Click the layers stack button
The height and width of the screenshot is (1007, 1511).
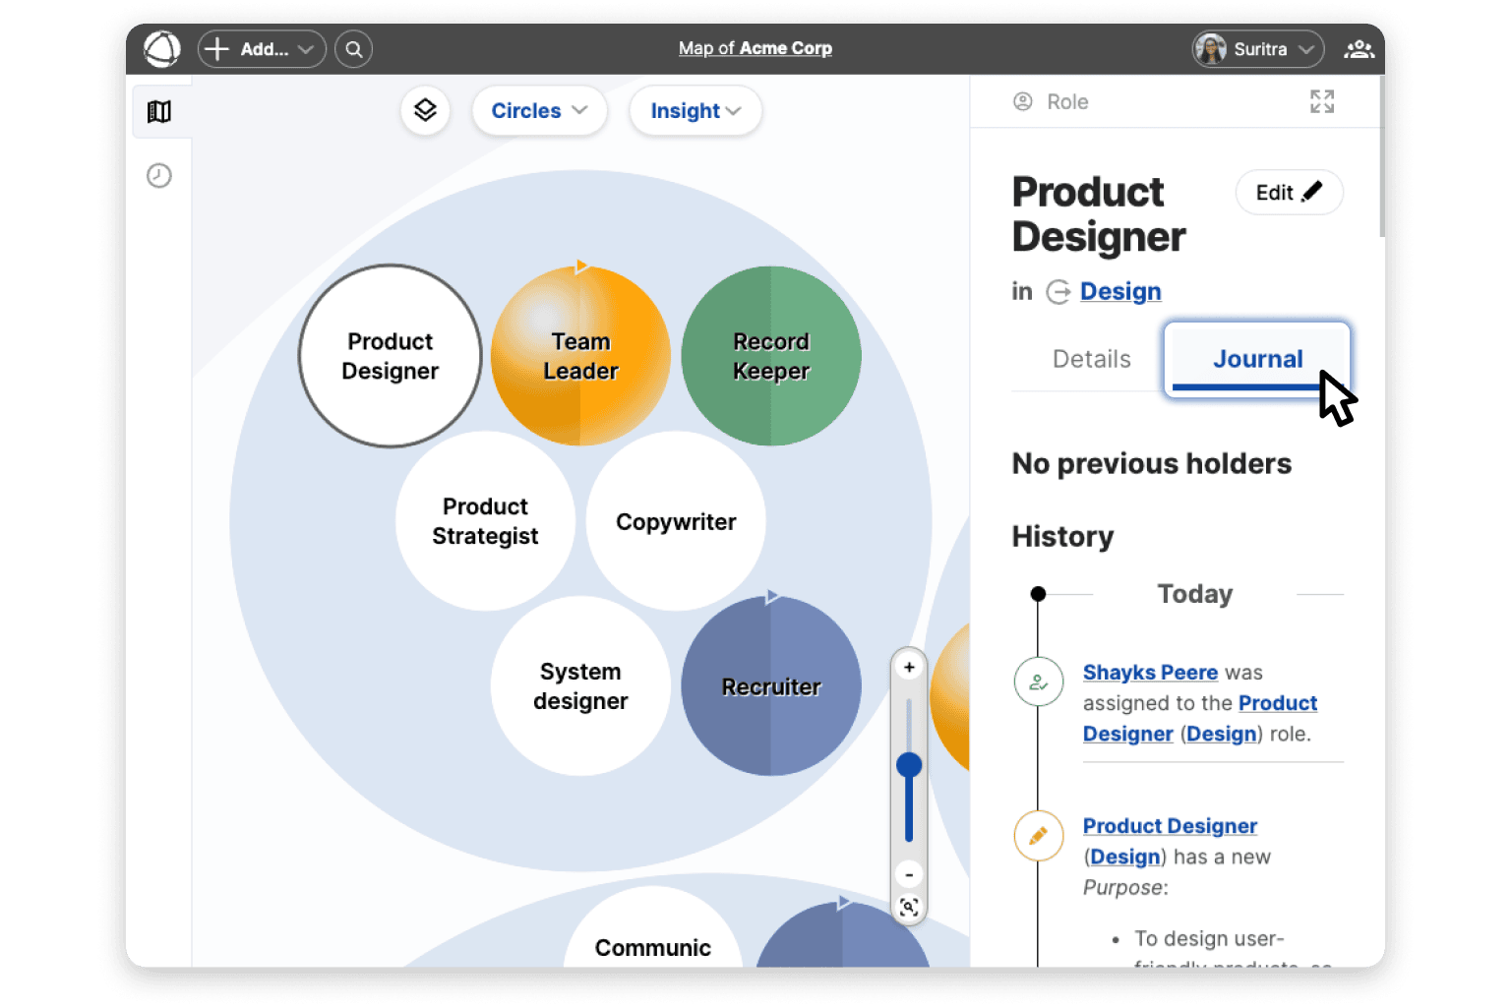[425, 110]
